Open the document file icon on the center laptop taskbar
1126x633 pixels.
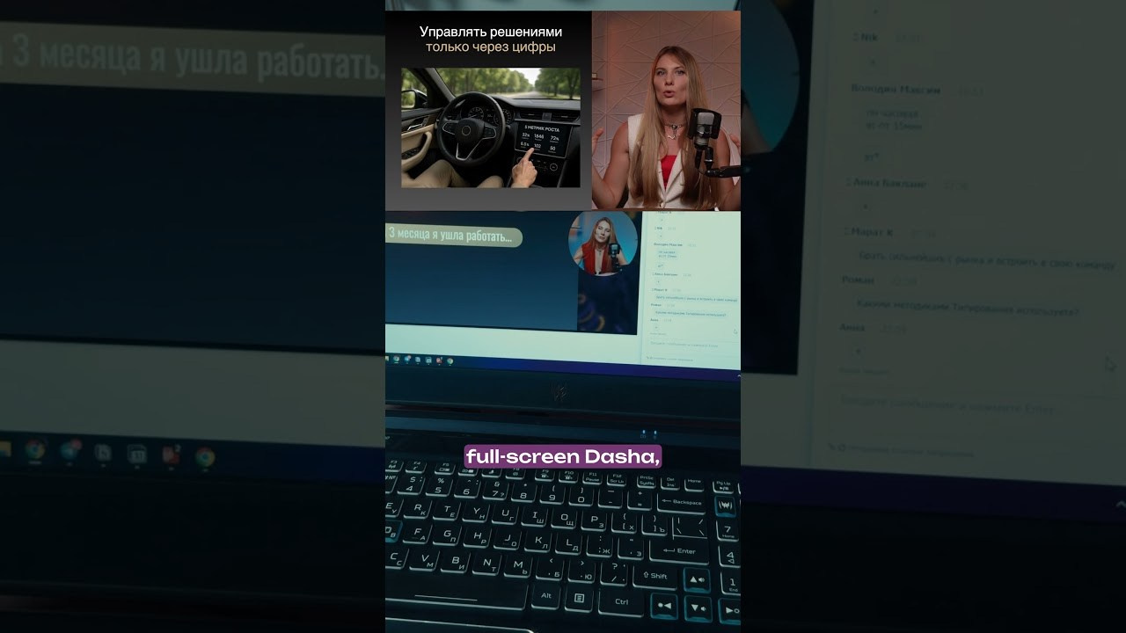click(419, 360)
